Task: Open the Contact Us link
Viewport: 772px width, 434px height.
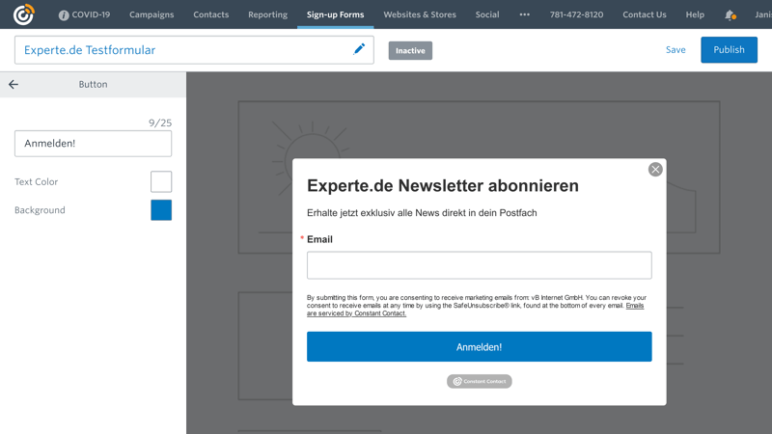Action: [644, 14]
